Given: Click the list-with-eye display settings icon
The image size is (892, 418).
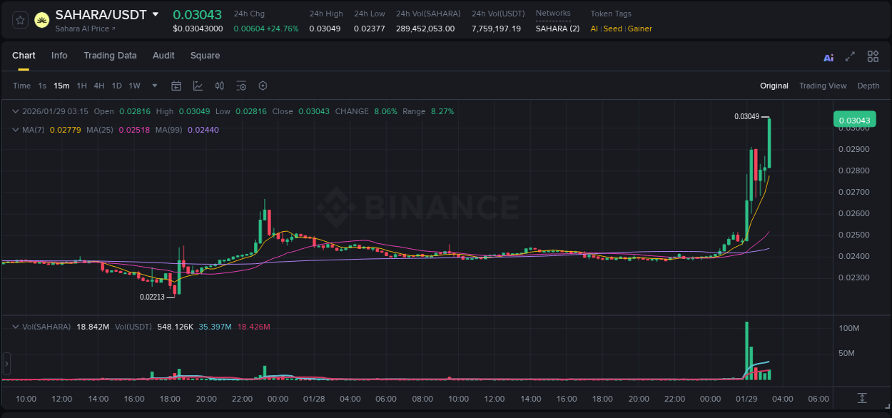Looking at the screenshot, I should [241, 86].
